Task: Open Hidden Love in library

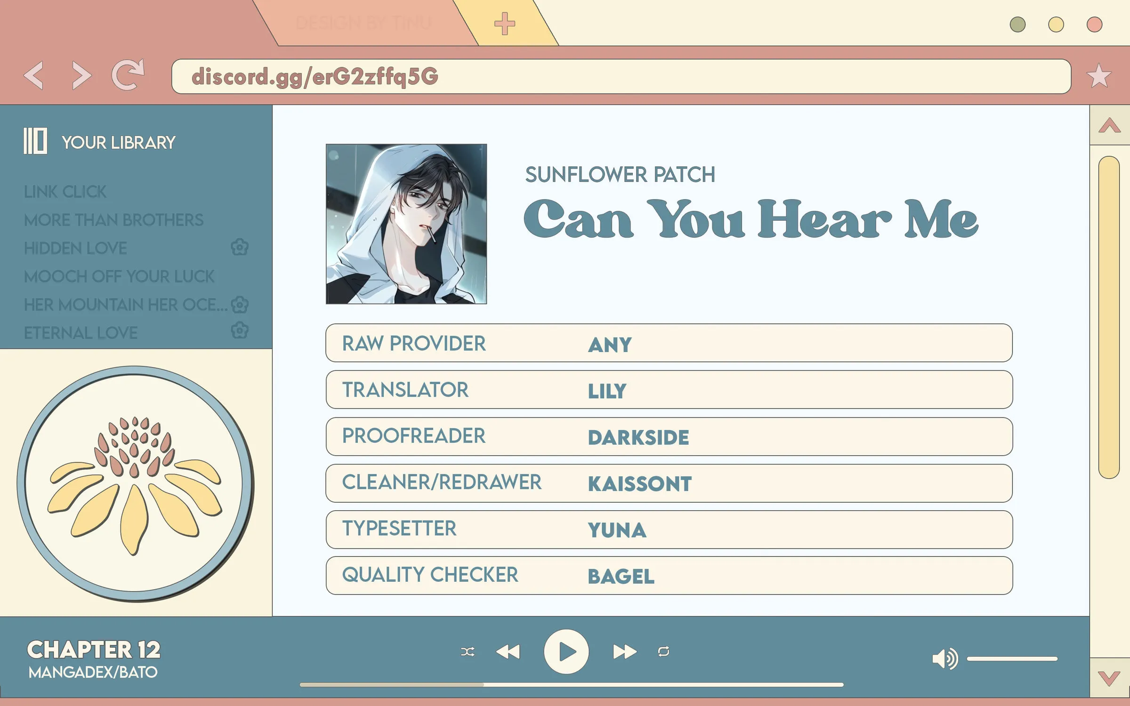Action: [75, 248]
